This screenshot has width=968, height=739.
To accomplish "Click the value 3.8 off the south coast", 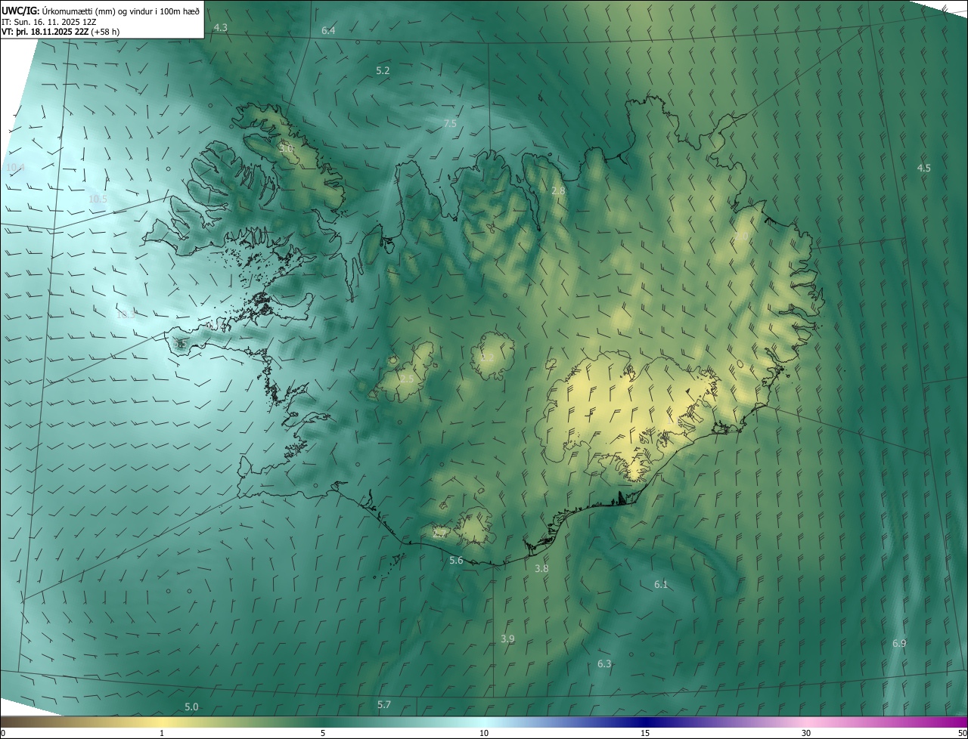I will point(541,568).
